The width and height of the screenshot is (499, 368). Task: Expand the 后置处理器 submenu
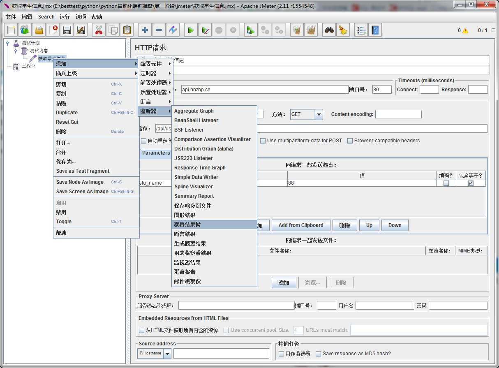pos(155,92)
